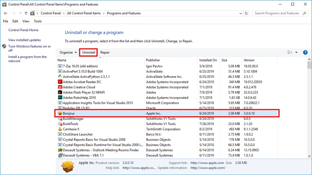The width and height of the screenshot is (312, 175).
Task: Open the Update information apple.com link
Action: (208, 168)
